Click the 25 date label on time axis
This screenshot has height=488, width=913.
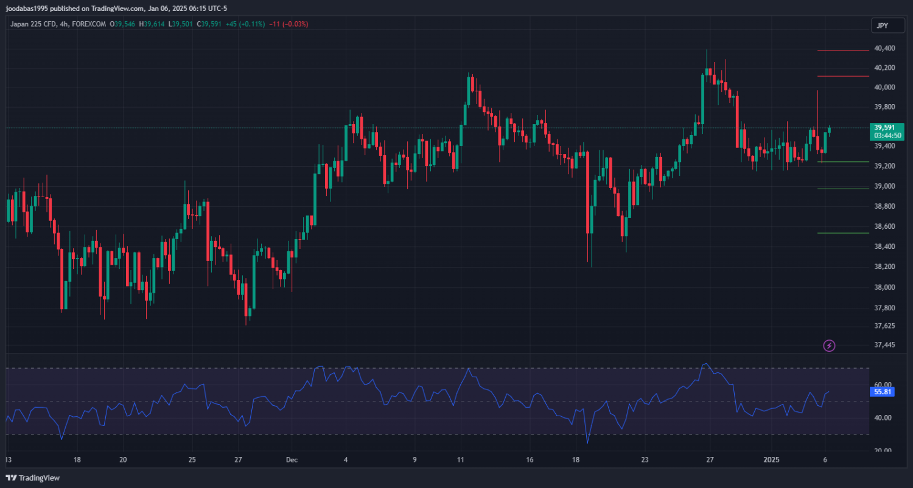pos(192,459)
